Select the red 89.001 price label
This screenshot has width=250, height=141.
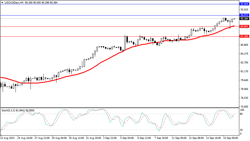click(x=244, y=26)
